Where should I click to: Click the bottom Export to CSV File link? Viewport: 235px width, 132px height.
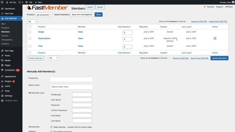coord(181,58)
